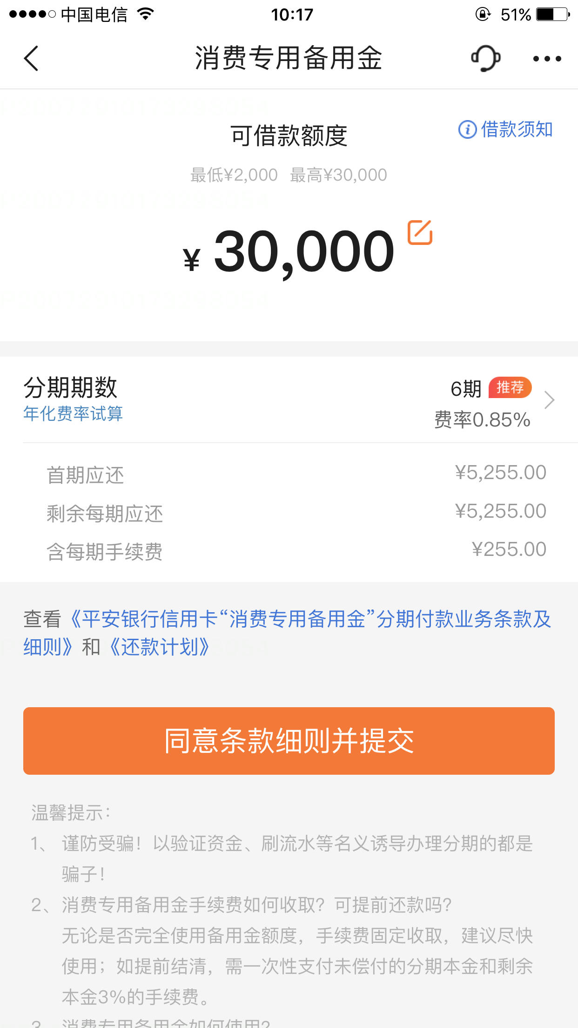Tap the 含每期手续费 ¥255.00 row
Screen dimensions: 578x1028
(x=296, y=551)
